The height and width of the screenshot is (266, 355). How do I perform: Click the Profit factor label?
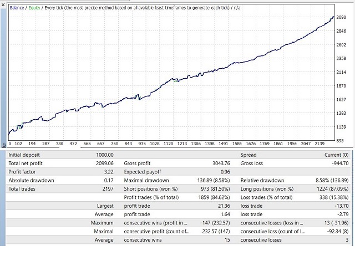(22, 172)
